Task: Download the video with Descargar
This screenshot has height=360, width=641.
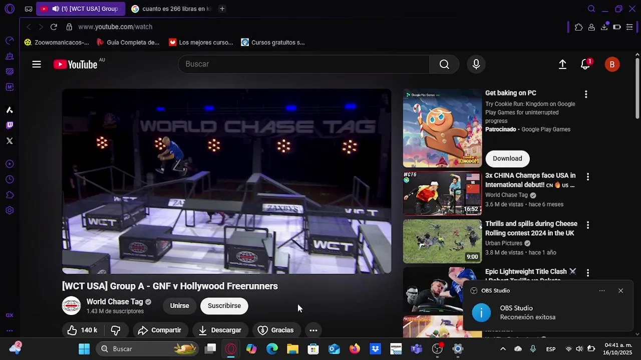Action: click(220, 330)
